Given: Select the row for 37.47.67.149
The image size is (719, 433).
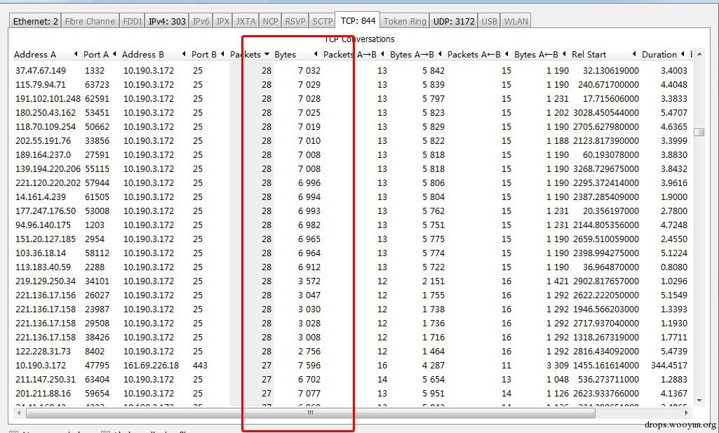Looking at the screenshot, I should click(351, 71).
